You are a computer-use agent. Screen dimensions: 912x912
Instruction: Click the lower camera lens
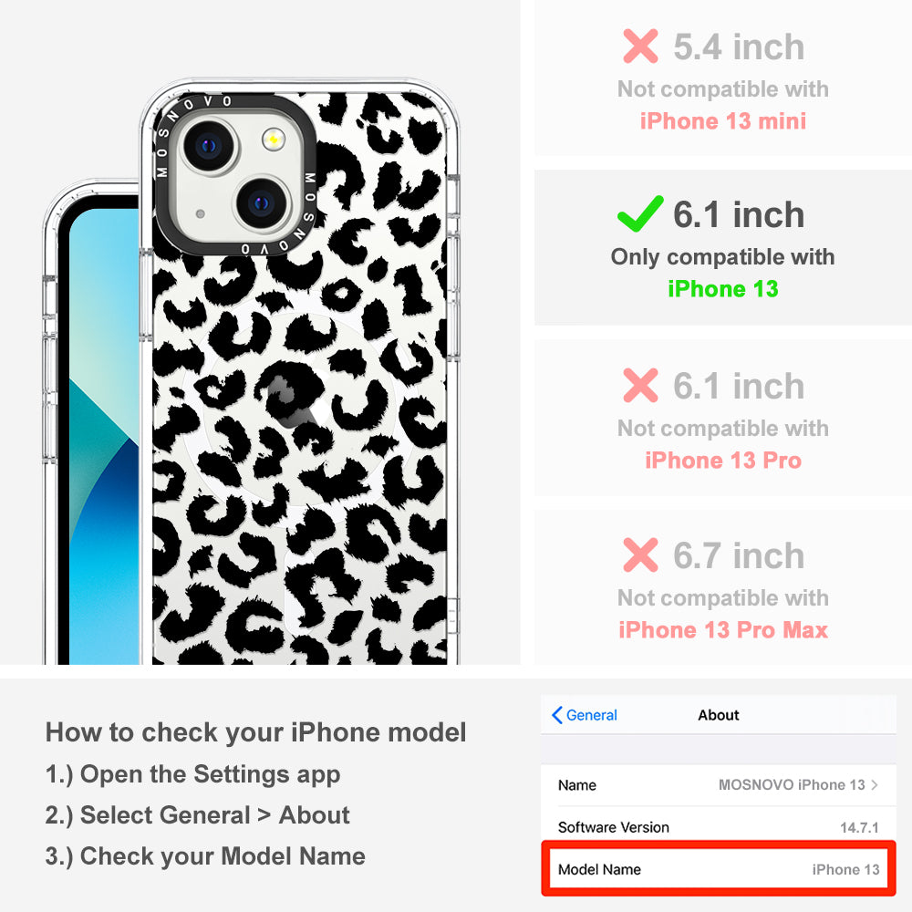pyautogui.click(x=262, y=203)
